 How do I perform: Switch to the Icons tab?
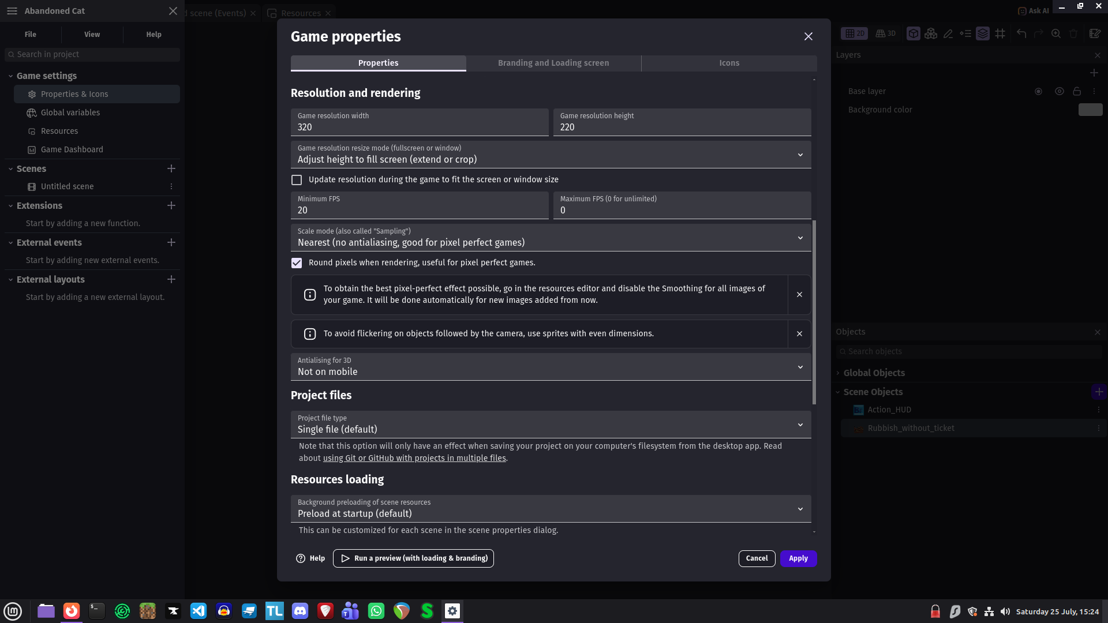729,63
